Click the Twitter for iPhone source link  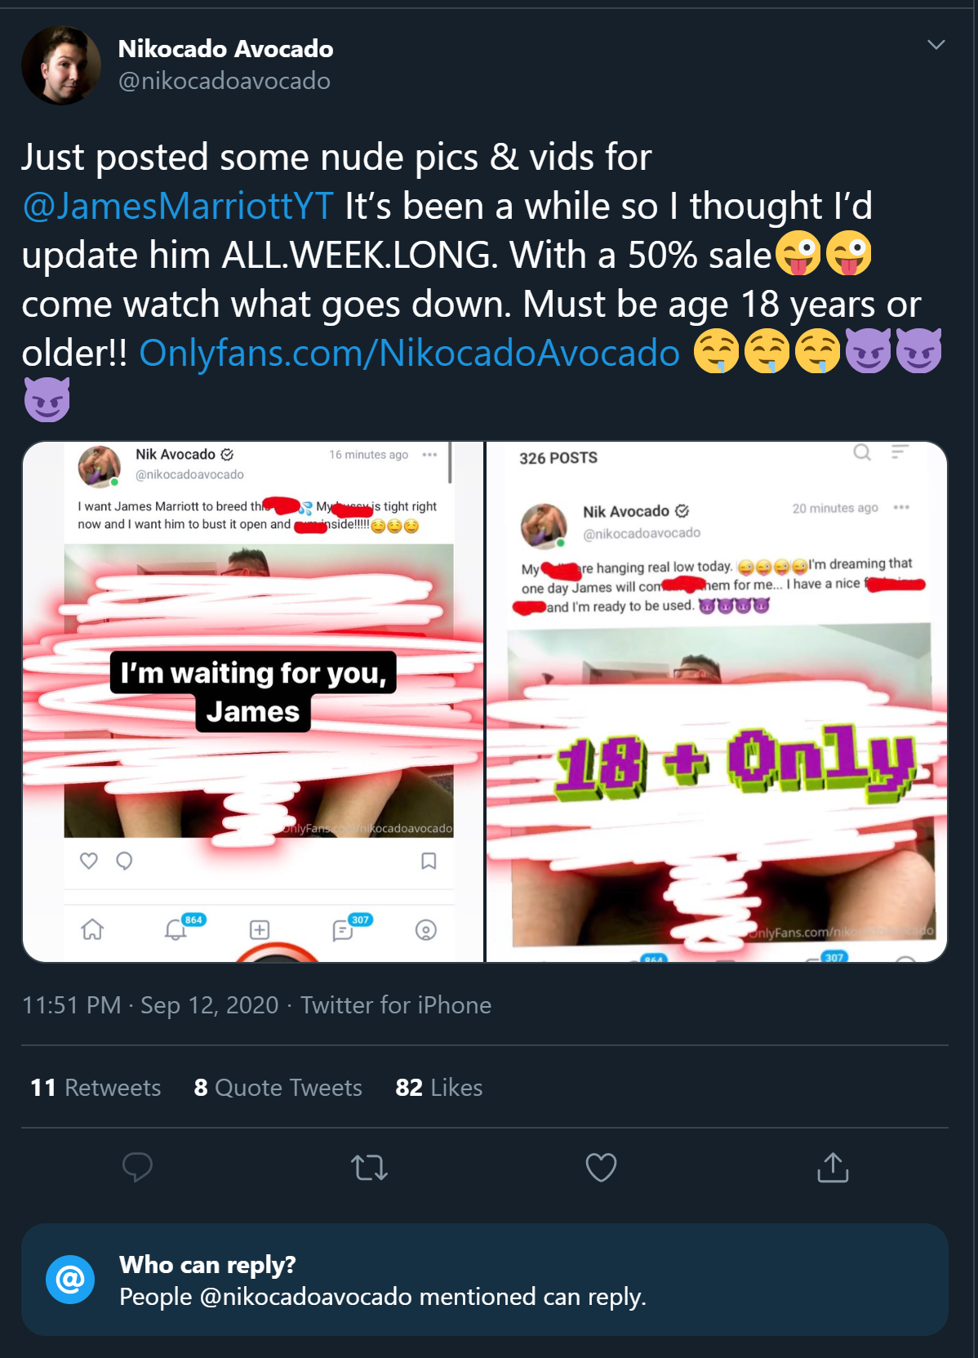[x=396, y=1005]
